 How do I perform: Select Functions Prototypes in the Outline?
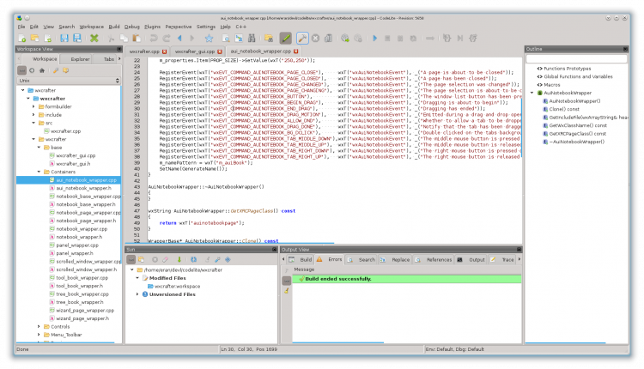[568, 69]
